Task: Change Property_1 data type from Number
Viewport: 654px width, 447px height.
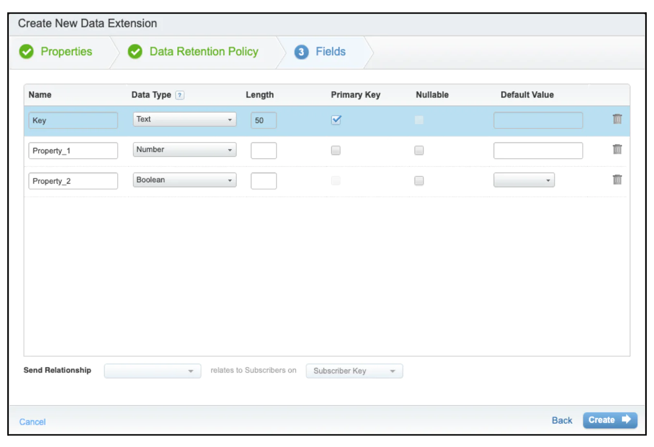Action: (184, 149)
